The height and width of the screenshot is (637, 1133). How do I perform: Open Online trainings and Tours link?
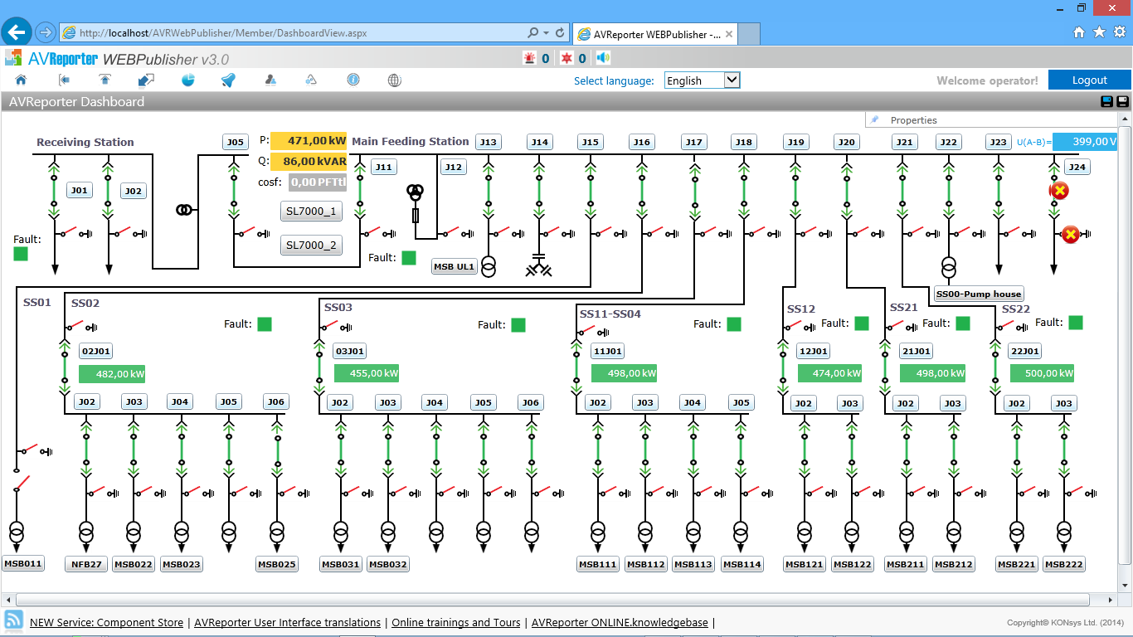(x=456, y=622)
